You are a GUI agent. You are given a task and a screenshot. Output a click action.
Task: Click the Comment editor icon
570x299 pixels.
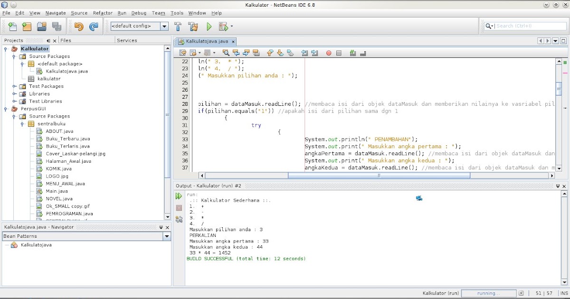point(353,53)
